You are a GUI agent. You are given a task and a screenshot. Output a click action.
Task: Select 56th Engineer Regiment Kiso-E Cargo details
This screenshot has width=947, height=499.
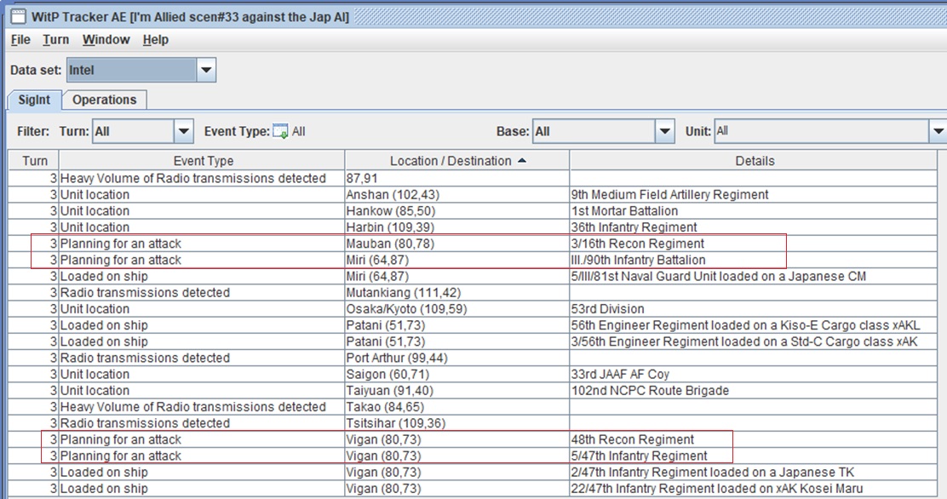pyautogui.click(x=754, y=325)
